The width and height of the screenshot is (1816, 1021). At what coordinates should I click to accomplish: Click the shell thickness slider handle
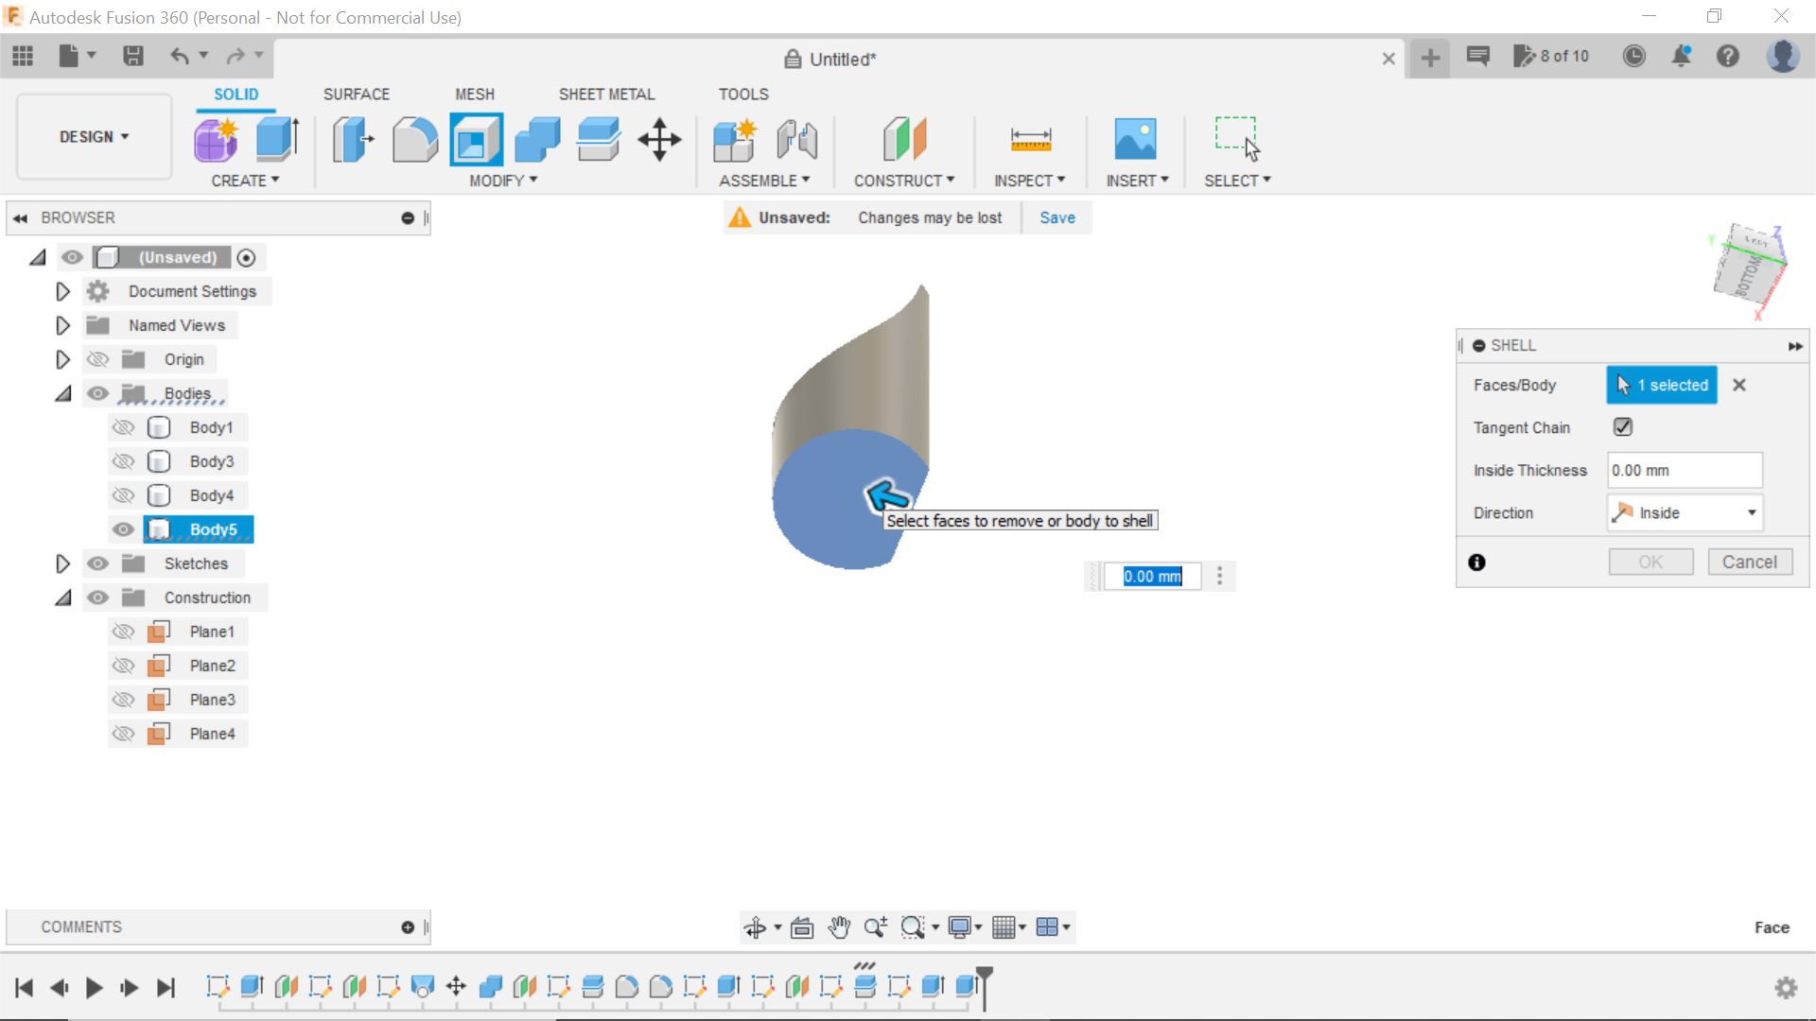click(x=1094, y=576)
